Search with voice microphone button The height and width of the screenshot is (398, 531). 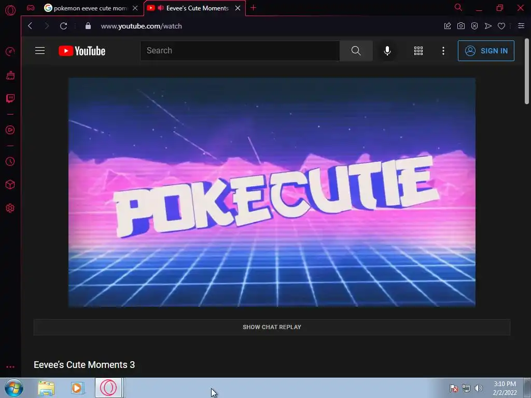387,51
